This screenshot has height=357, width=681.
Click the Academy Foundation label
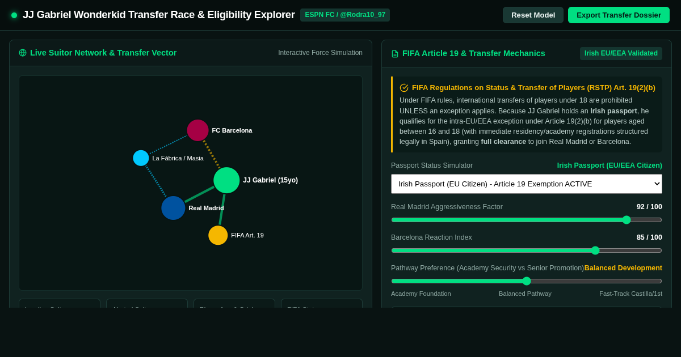point(421,294)
